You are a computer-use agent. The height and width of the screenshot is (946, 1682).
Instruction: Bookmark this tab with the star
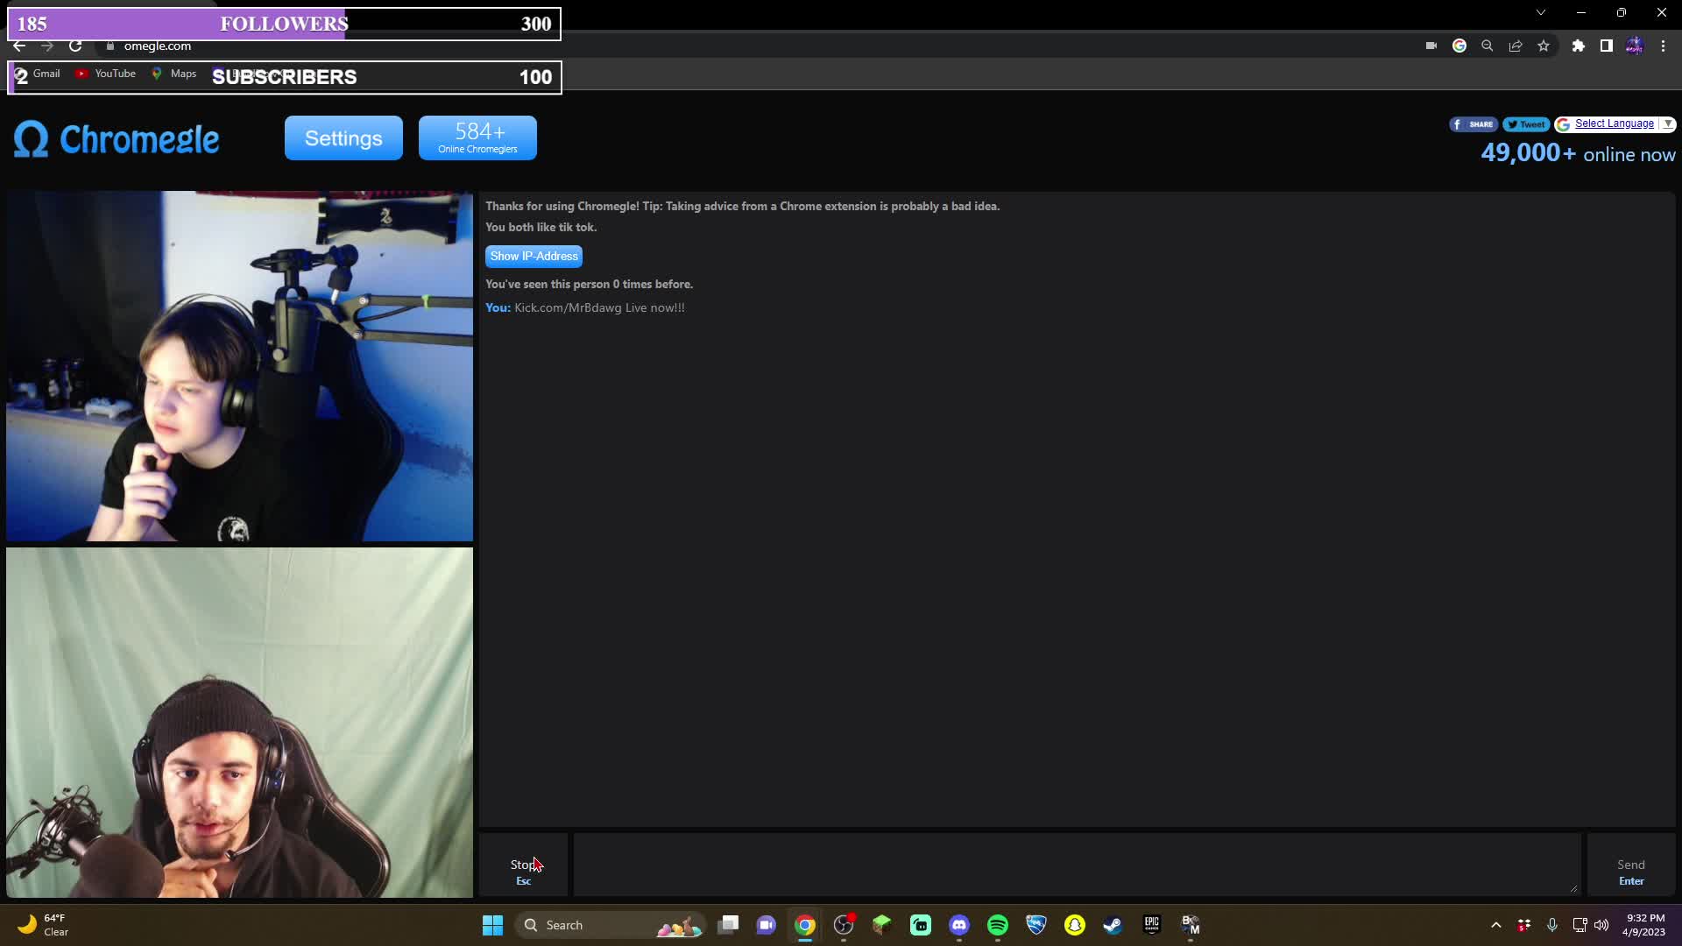click(1544, 46)
